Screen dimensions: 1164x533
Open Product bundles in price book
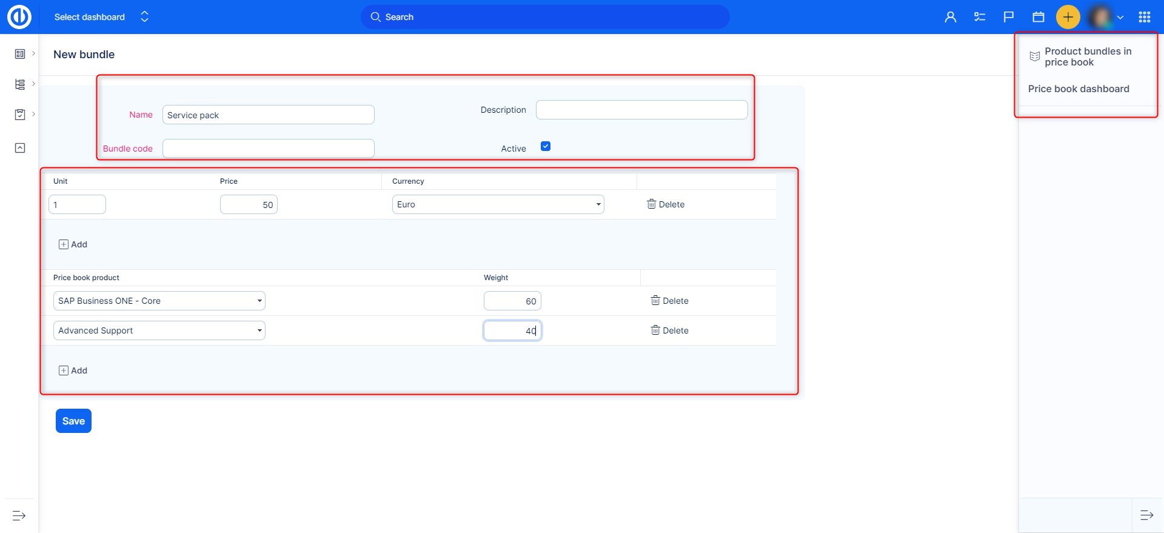(1087, 56)
